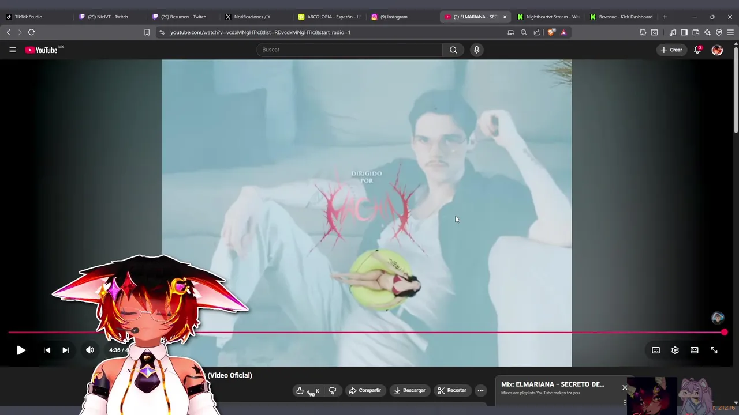The height and width of the screenshot is (415, 739).
Task: Switch to the Nighthearttvt Stream Kick tab
Action: (x=548, y=17)
